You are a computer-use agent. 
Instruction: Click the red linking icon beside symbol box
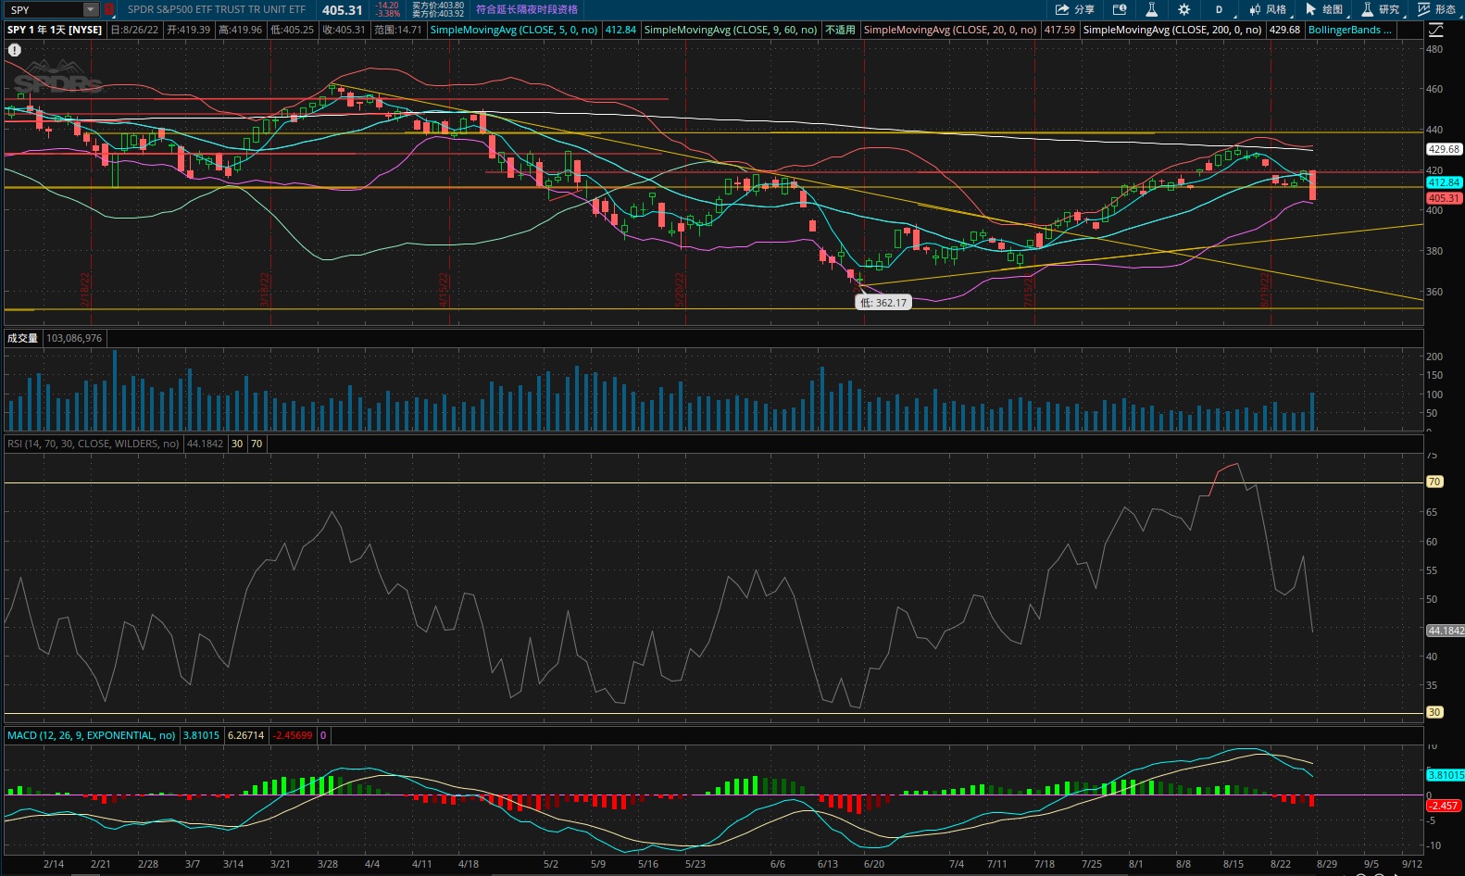(x=109, y=10)
